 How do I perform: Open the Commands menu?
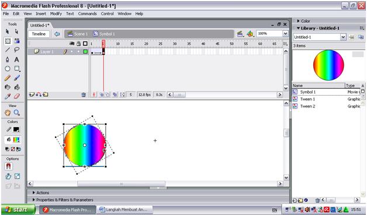coord(87,13)
